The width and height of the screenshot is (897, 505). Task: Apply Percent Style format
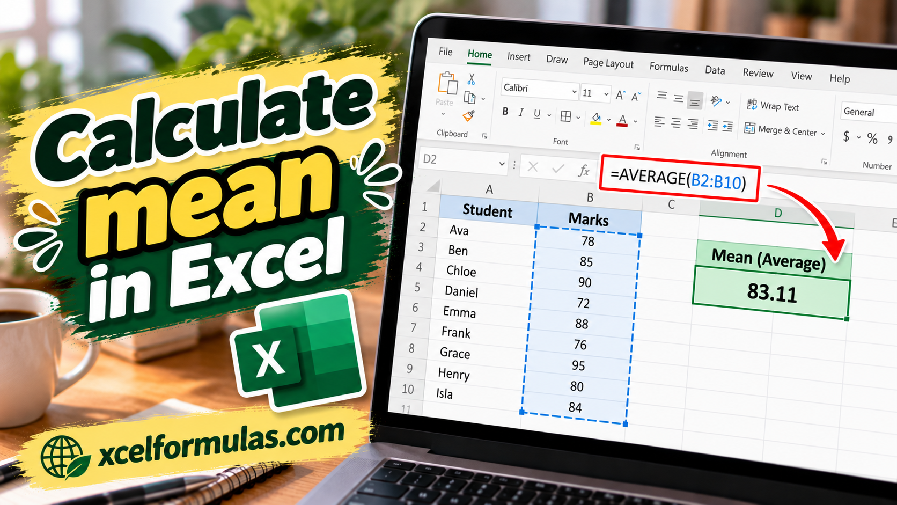click(872, 139)
